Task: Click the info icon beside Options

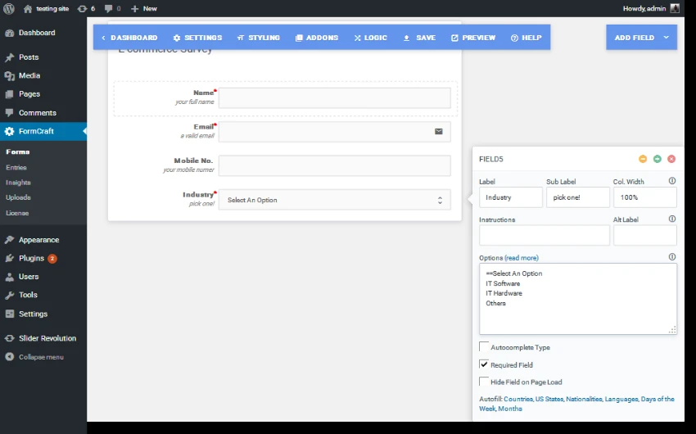Action: pos(672,257)
